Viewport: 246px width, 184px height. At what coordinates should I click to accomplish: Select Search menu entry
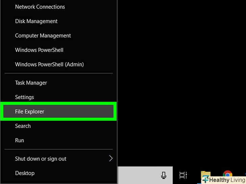[58, 126]
